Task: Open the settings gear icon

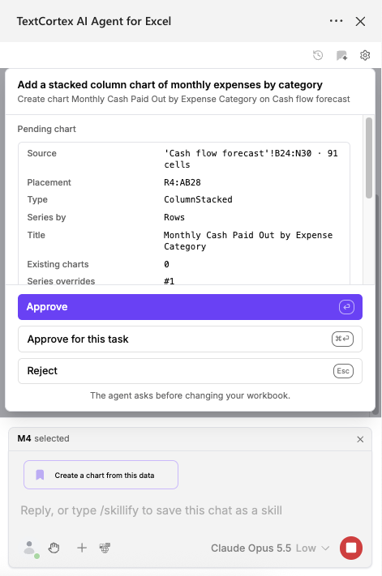Action: 365,55
